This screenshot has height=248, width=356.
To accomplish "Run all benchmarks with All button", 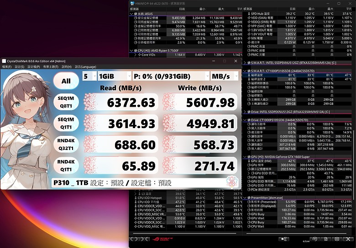I will [66, 81].
